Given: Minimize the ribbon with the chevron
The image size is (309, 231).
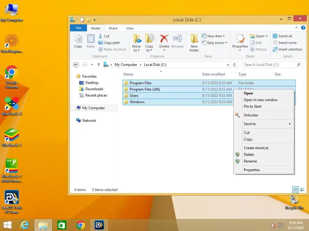Looking at the screenshot, I should point(297,28).
